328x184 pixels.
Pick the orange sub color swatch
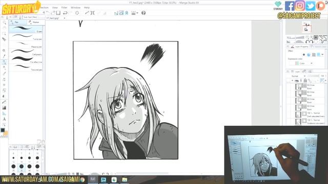[6, 133]
